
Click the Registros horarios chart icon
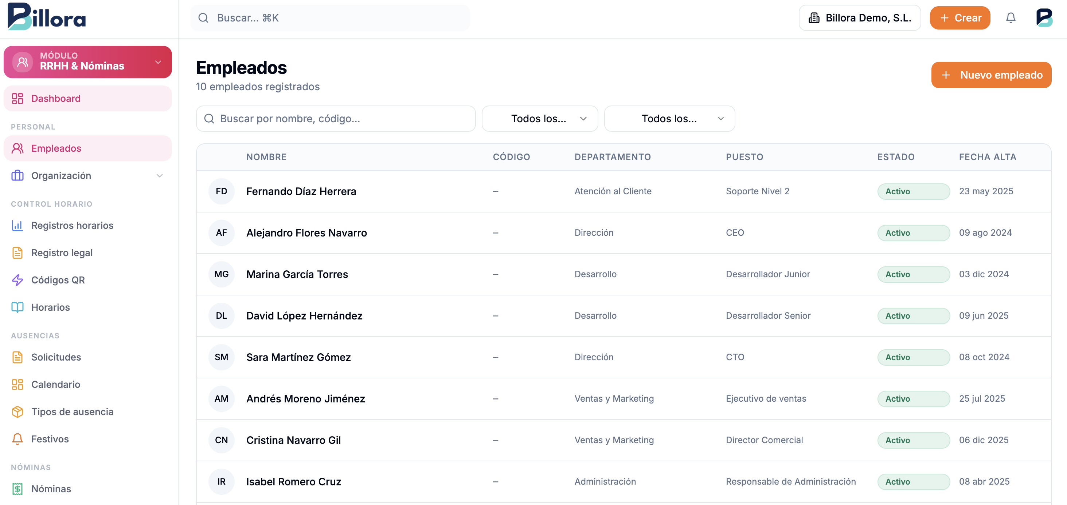click(x=17, y=226)
